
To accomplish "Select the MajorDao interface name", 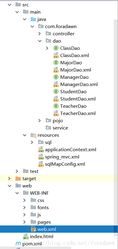I will pos(71,63).
